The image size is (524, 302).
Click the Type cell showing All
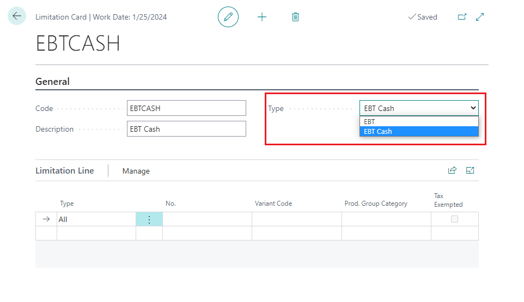pyautogui.click(x=96, y=219)
